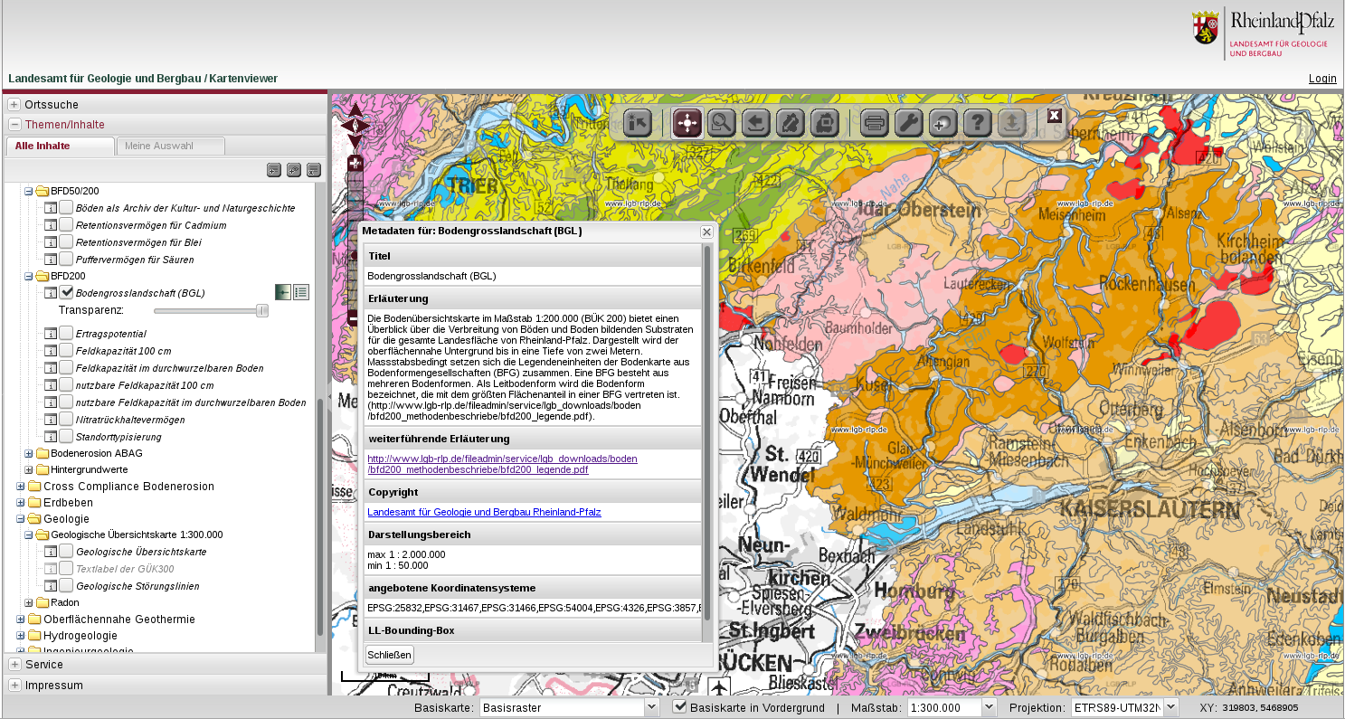Open the Landesamt für Geologie copyright link
The width and height of the screenshot is (1345, 719).
(x=484, y=512)
